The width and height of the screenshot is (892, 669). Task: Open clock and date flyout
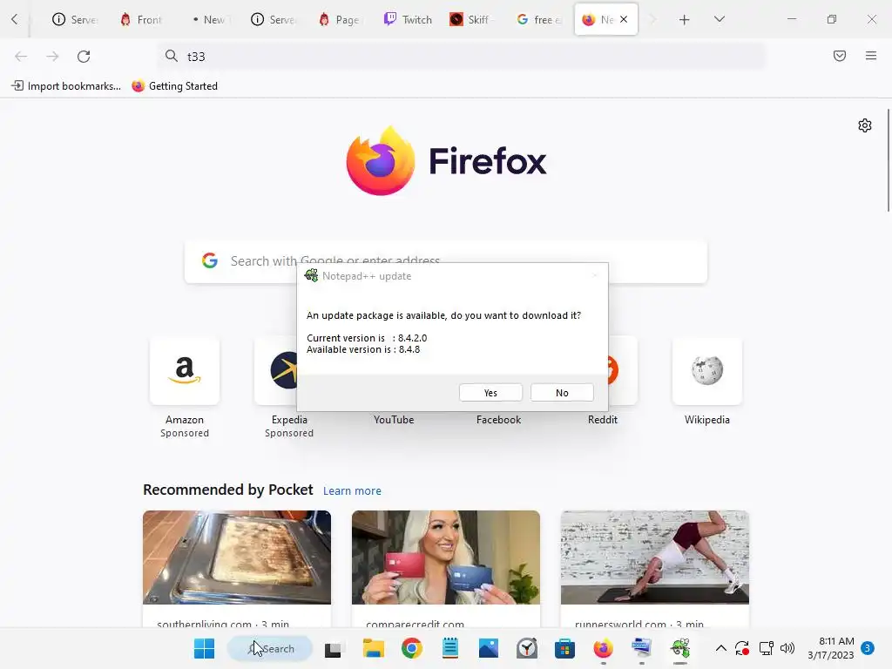coord(830,648)
